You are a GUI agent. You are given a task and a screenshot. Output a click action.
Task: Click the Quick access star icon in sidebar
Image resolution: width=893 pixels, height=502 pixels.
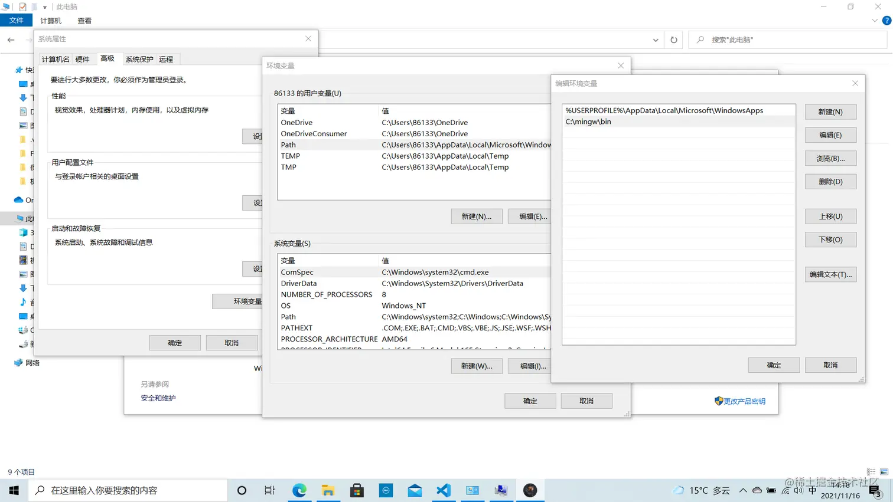pyautogui.click(x=19, y=70)
